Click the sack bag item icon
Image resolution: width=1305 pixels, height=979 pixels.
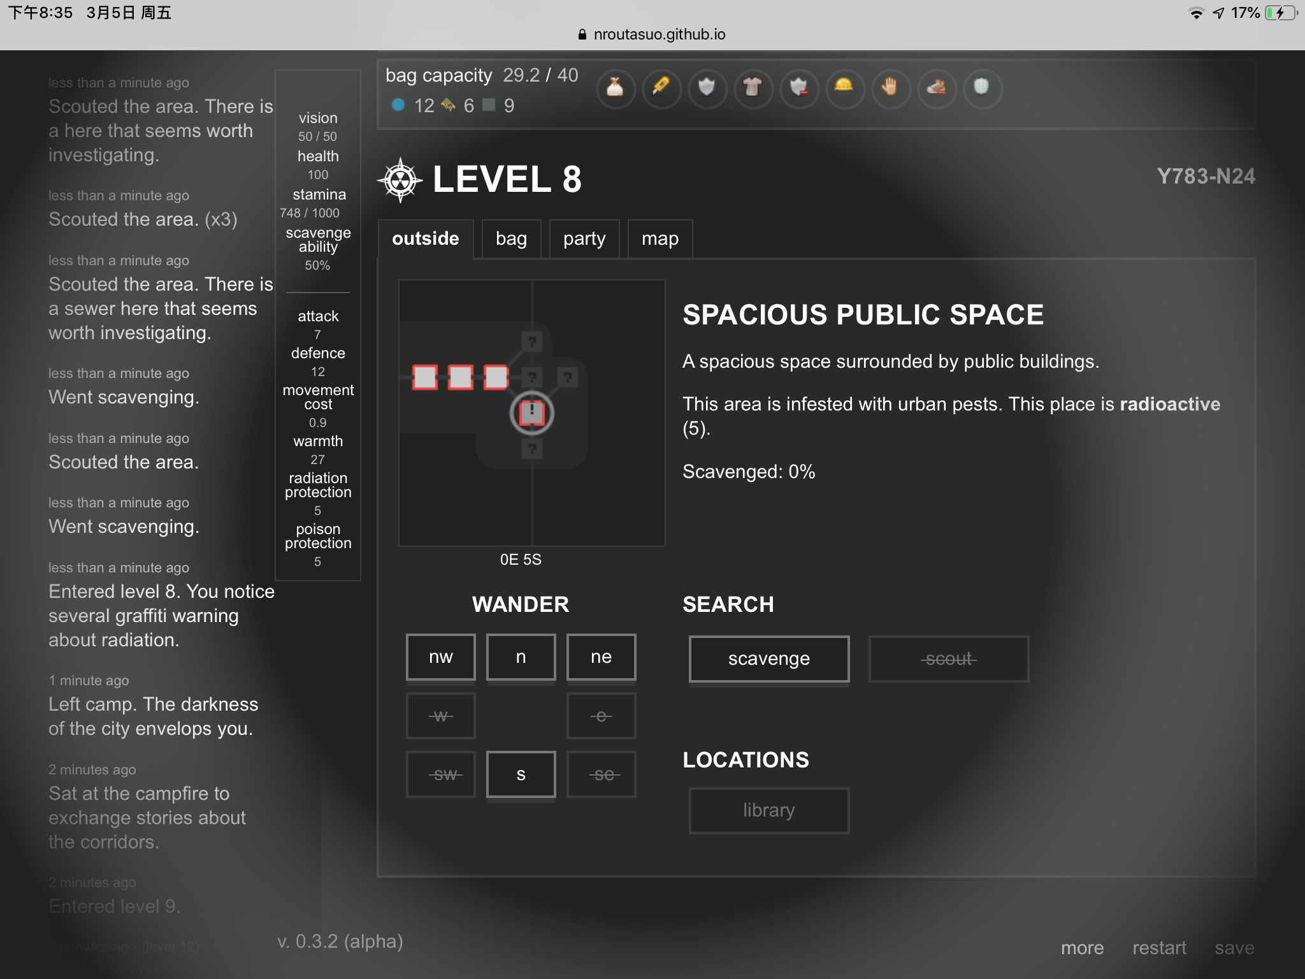(x=616, y=88)
